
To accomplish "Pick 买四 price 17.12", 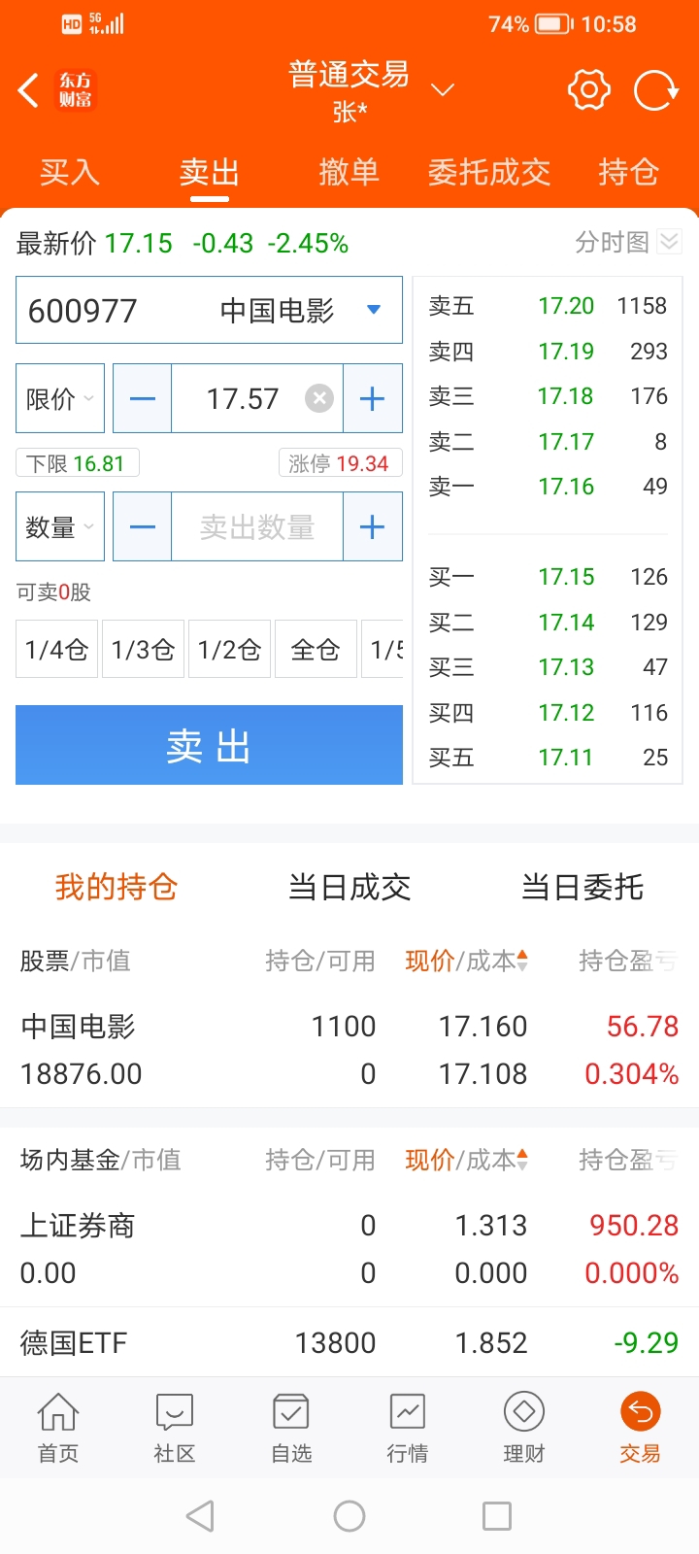I will pos(549,713).
